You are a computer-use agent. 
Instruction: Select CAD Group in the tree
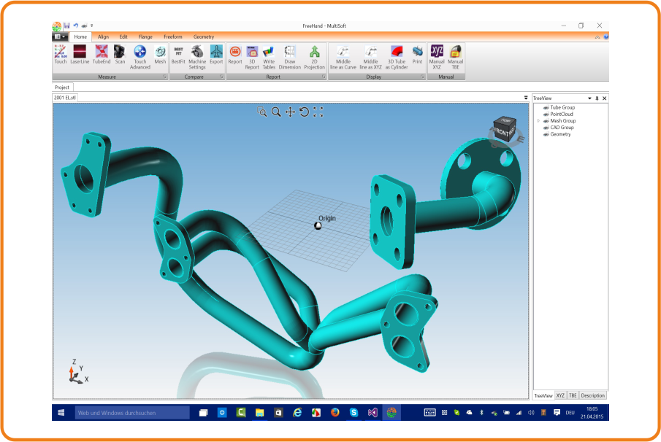point(562,128)
